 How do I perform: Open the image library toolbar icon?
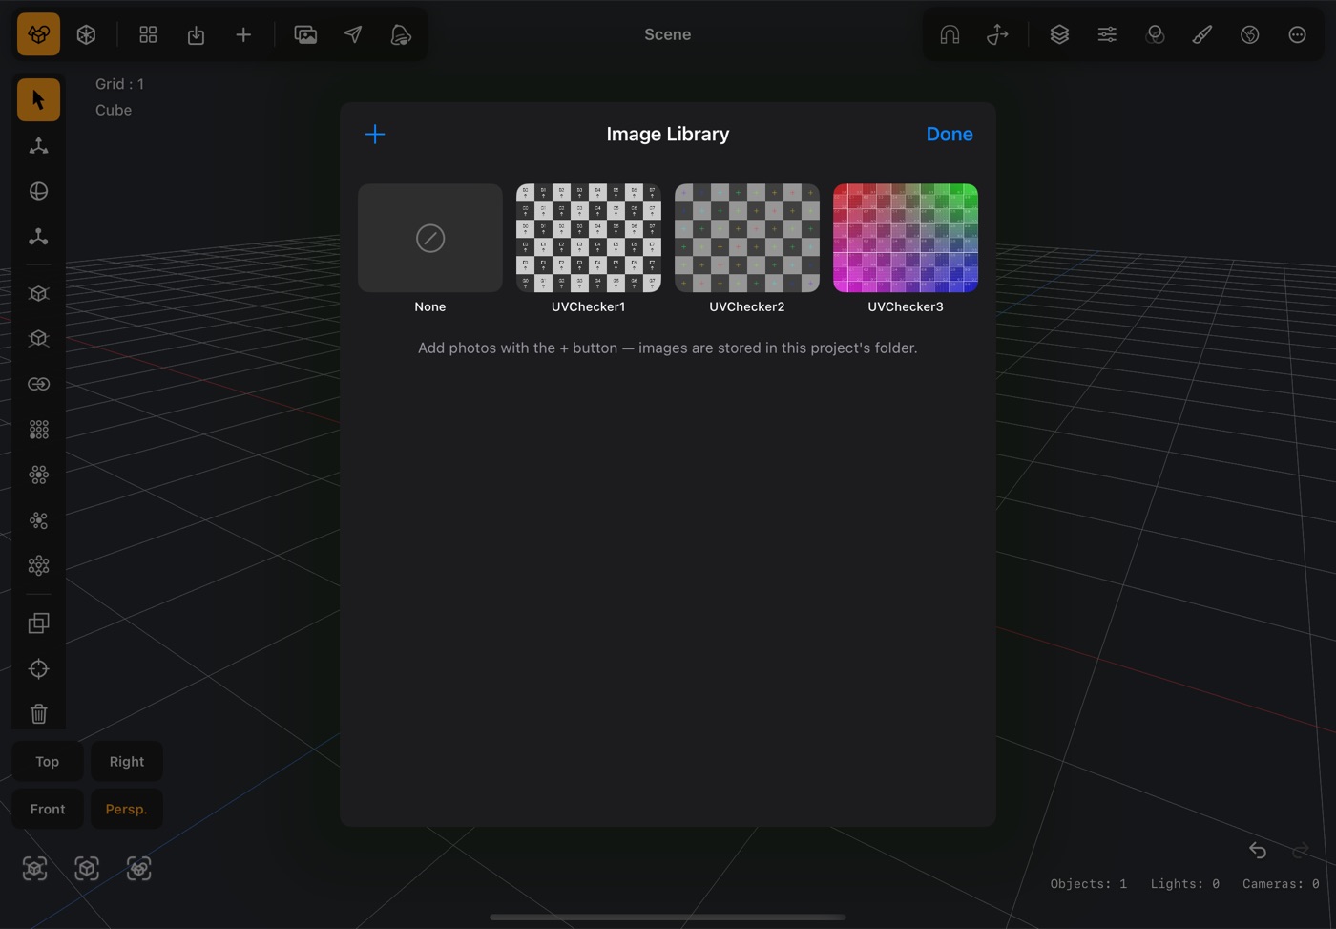coord(305,34)
